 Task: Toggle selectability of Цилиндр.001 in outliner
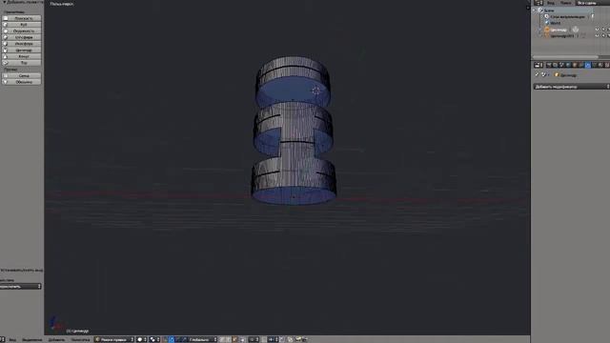(x=603, y=35)
